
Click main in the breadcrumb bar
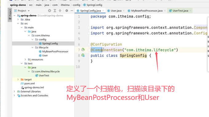[x=38, y=5]
